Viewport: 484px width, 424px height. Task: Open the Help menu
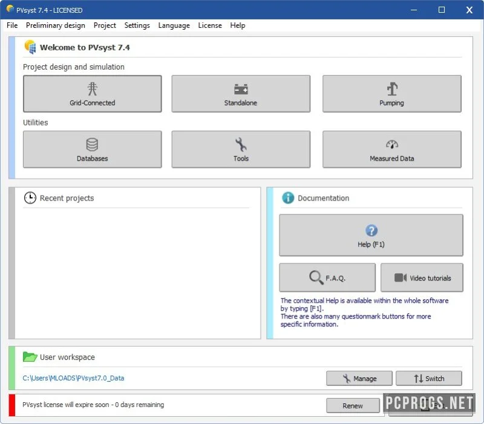coord(238,25)
